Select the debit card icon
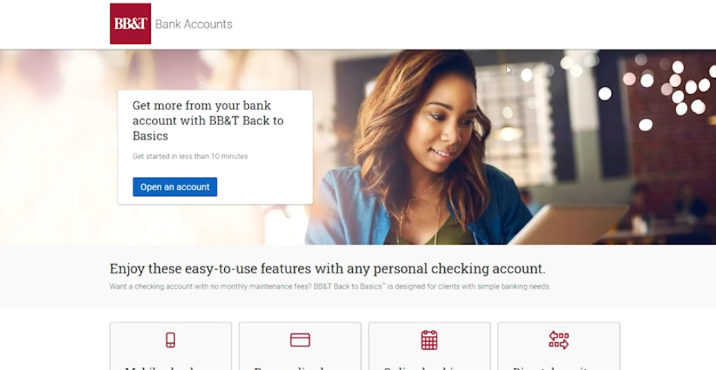 click(x=300, y=340)
